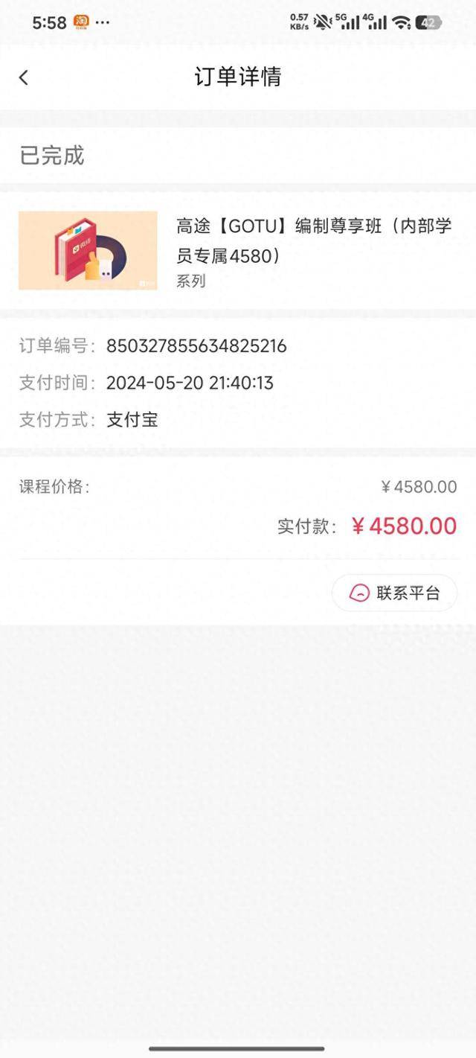This screenshot has height=1058, width=476.
Task: Tap the order number 850327855634825216
Action: pyautogui.click(x=196, y=345)
